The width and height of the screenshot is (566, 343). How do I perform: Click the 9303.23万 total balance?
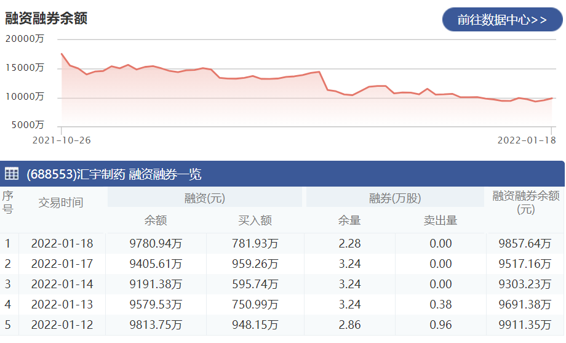pyautogui.click(x=525, y=284)
